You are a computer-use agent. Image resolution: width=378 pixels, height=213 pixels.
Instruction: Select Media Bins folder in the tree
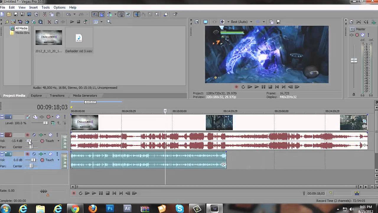pos(22,33)
